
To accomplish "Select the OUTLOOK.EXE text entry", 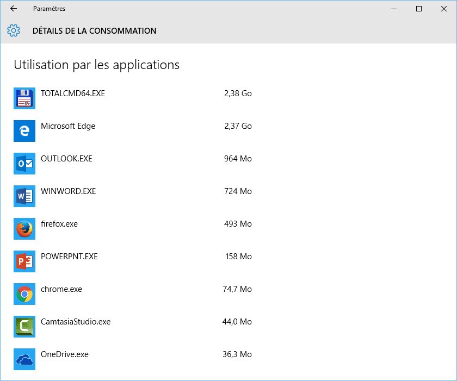I will (66, 159).
